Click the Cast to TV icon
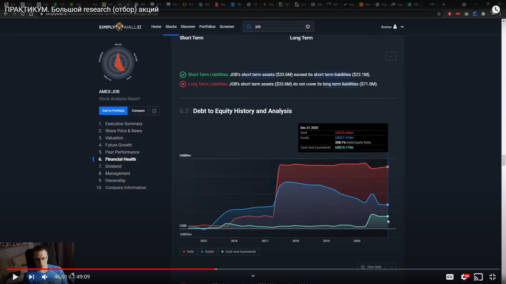This screenshot has height=284, width=506. (478, 277)
